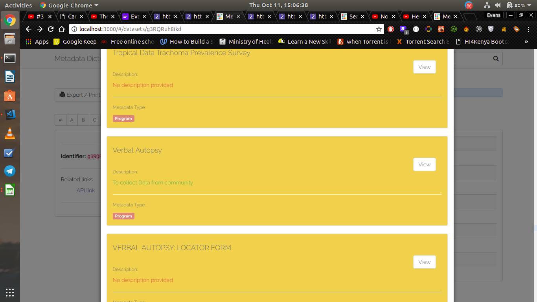This screenshot has height=302, width=537.
Task: Select the 'A' letter filter tab
Action: coord(72,120)
